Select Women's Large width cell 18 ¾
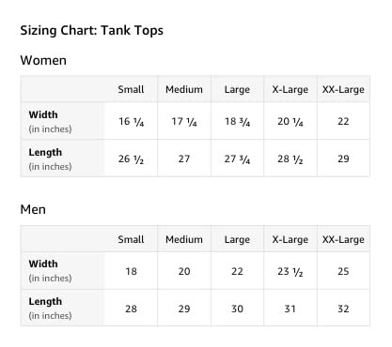 tap(237, 121)
